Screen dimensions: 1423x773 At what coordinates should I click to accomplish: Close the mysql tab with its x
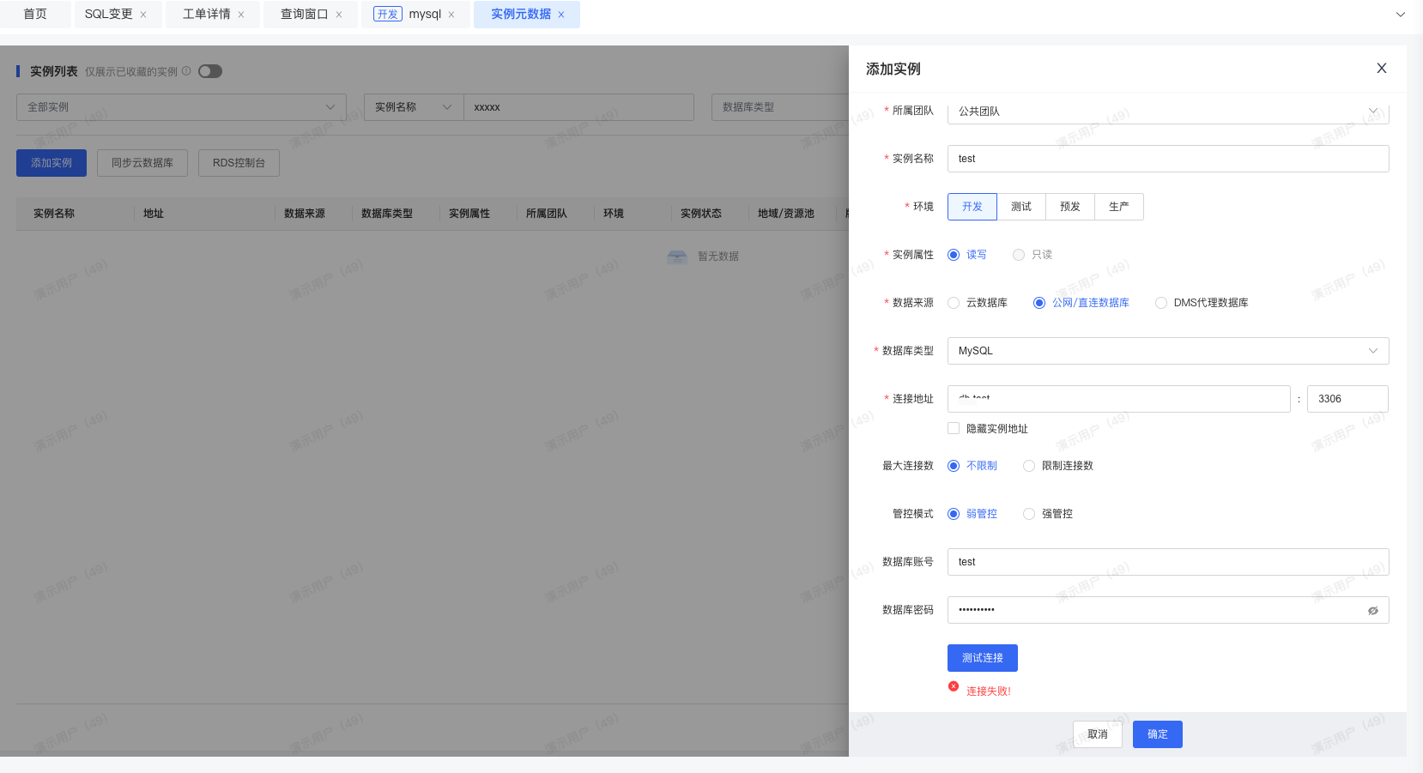point(451,15)
